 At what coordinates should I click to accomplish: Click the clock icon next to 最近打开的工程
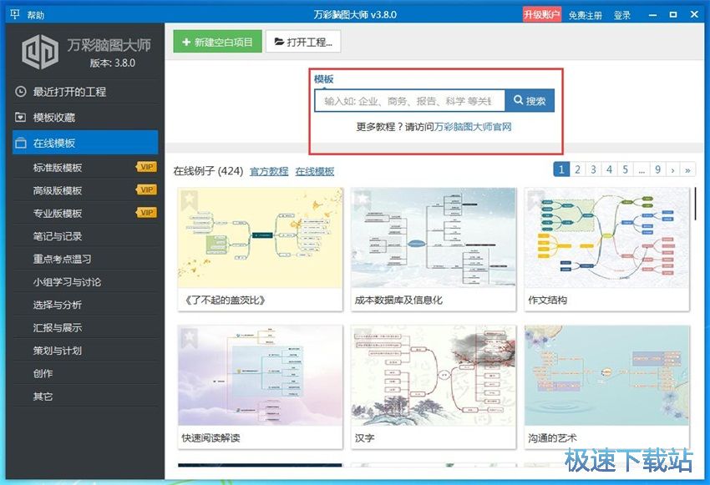20,91
